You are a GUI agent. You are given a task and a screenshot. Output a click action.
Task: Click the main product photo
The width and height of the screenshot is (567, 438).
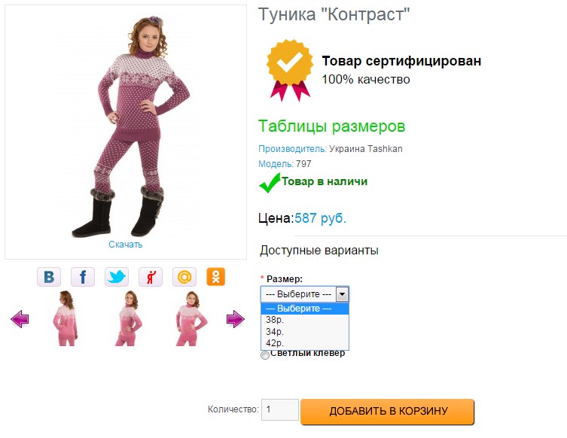pos(125,124)
